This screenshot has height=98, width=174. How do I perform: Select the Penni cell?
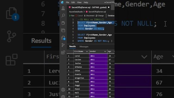[x=81, y=89]
